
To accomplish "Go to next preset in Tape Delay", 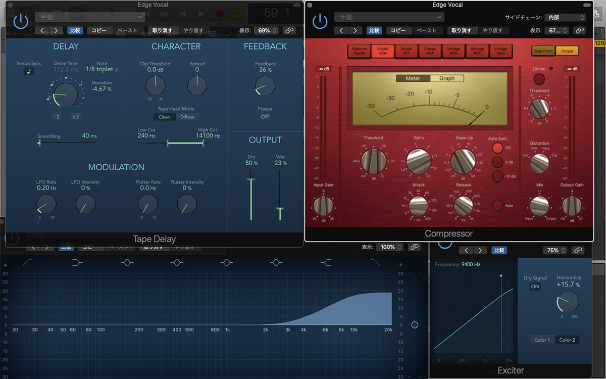I will [56, 31].
